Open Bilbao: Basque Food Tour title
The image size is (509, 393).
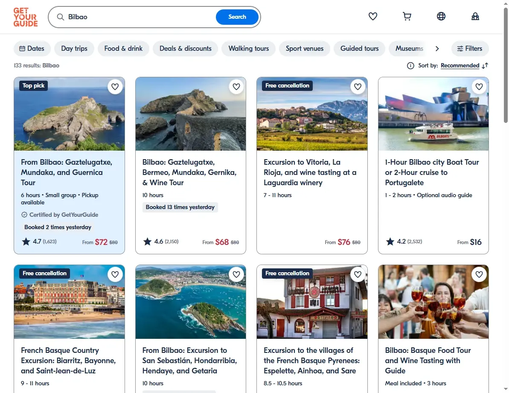click(x=428, y=361)
